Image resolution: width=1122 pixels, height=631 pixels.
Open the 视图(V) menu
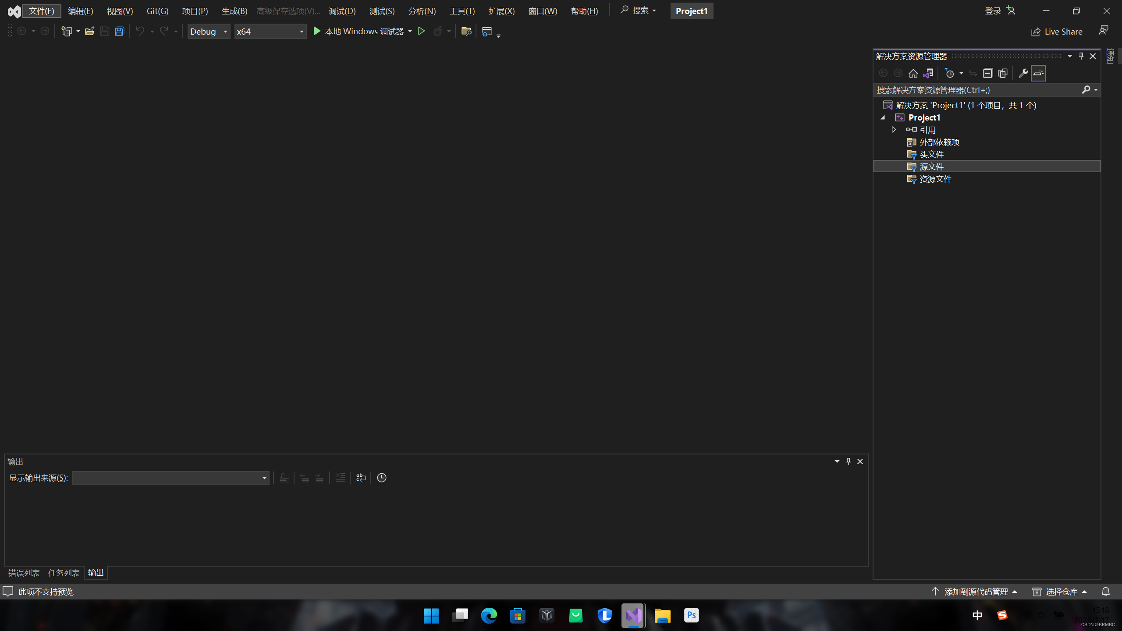pyautogui.click(x=120, y=11)
